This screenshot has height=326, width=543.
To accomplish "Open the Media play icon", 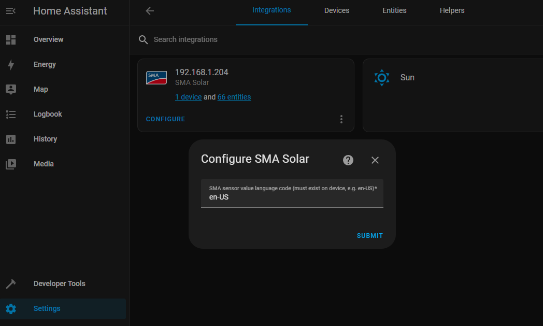I will (x=11, y=164).
